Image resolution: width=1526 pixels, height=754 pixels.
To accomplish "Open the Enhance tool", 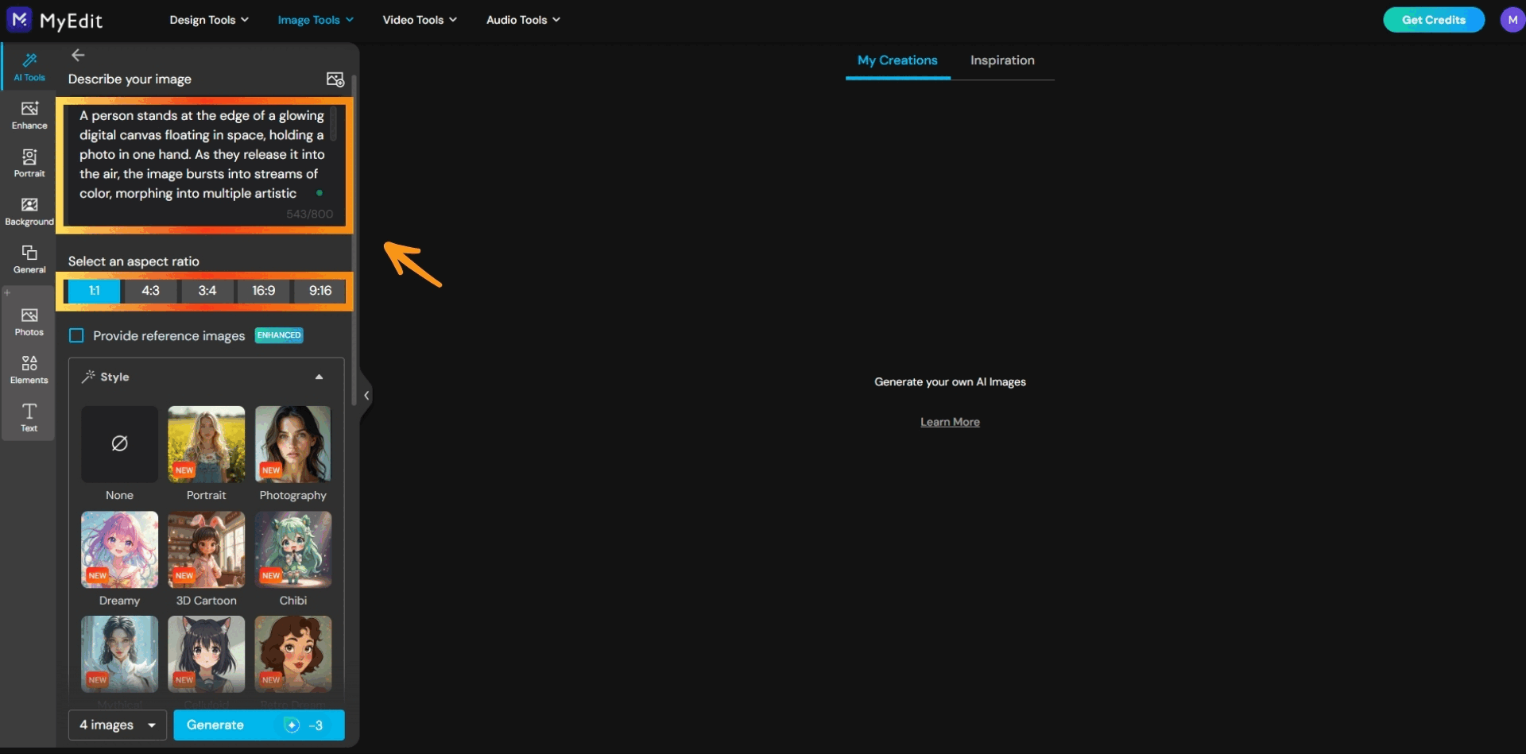I will point(29,115).
